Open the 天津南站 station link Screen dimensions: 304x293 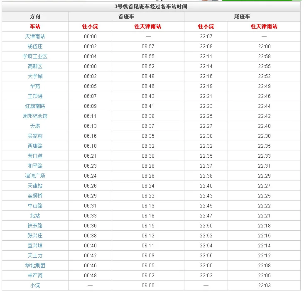[x=35, y=37]
